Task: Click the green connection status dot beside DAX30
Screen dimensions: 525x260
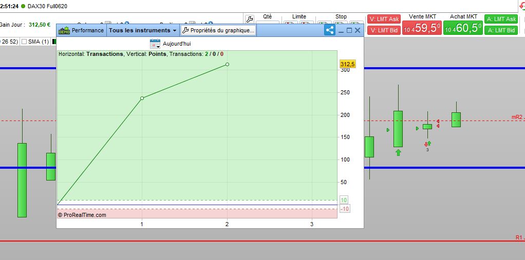Action: point(23,6)
